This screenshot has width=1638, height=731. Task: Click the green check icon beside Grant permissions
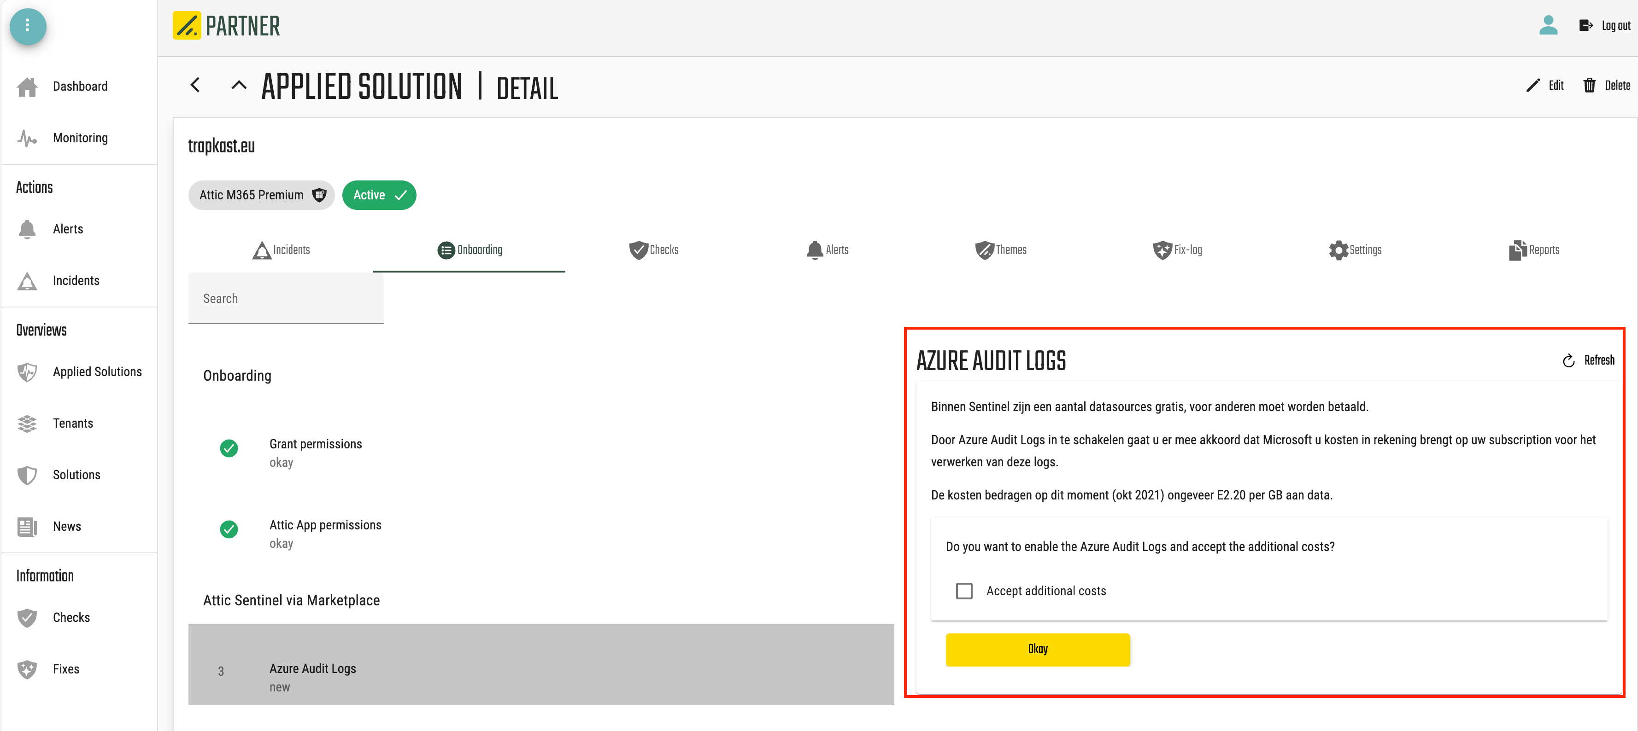pyautogui.click(x=229, y=448)
